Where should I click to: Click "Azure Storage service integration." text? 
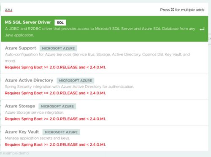tap(35, 113)
